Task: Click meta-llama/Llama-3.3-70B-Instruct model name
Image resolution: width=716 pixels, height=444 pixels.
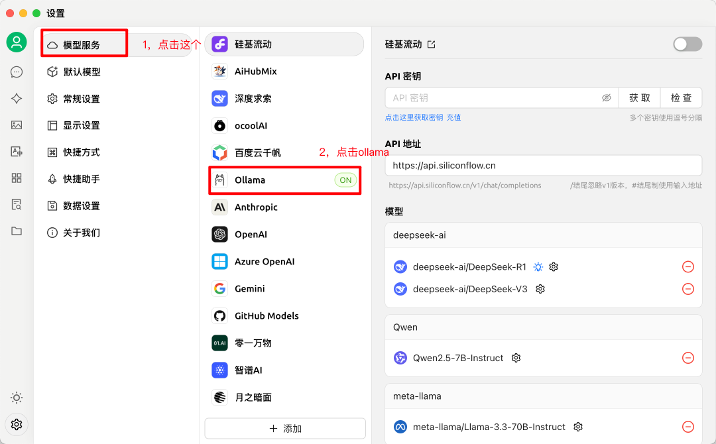Action: [x=489, y=427]
